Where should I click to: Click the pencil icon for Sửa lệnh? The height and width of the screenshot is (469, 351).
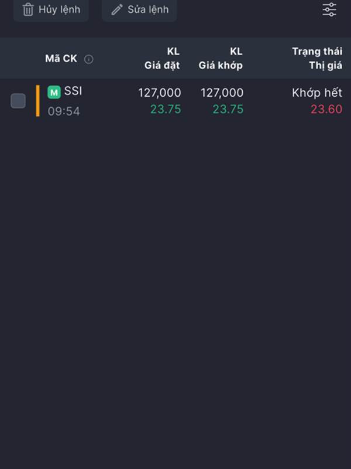tap(117, 9)
